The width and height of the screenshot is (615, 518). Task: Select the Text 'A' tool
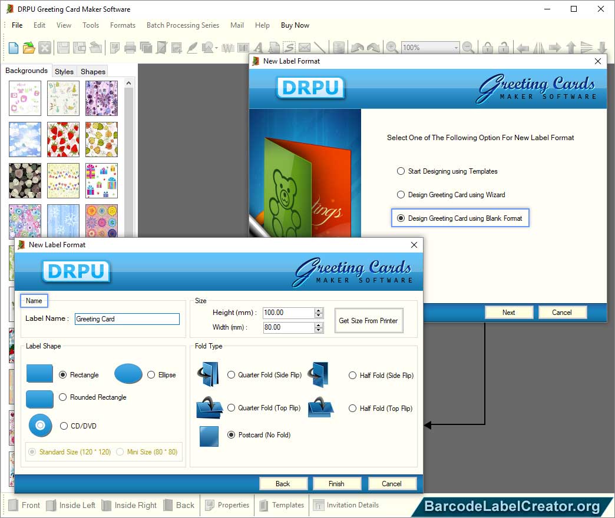coord(258,48)
